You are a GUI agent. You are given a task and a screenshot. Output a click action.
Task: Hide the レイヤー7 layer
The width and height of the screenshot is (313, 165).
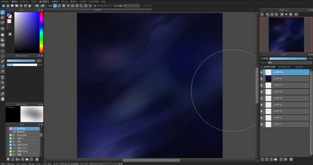coord(262,85)
